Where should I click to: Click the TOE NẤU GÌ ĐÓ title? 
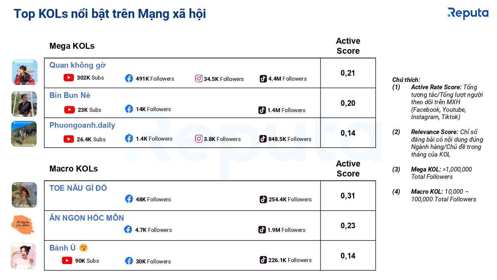click(x=78, y=188)
